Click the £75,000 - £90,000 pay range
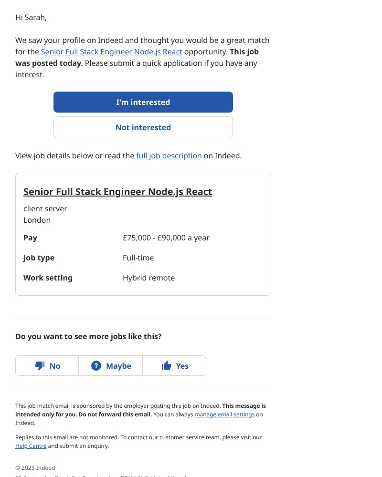The width and height of the screenshot is (382, 477). point(166,238)
